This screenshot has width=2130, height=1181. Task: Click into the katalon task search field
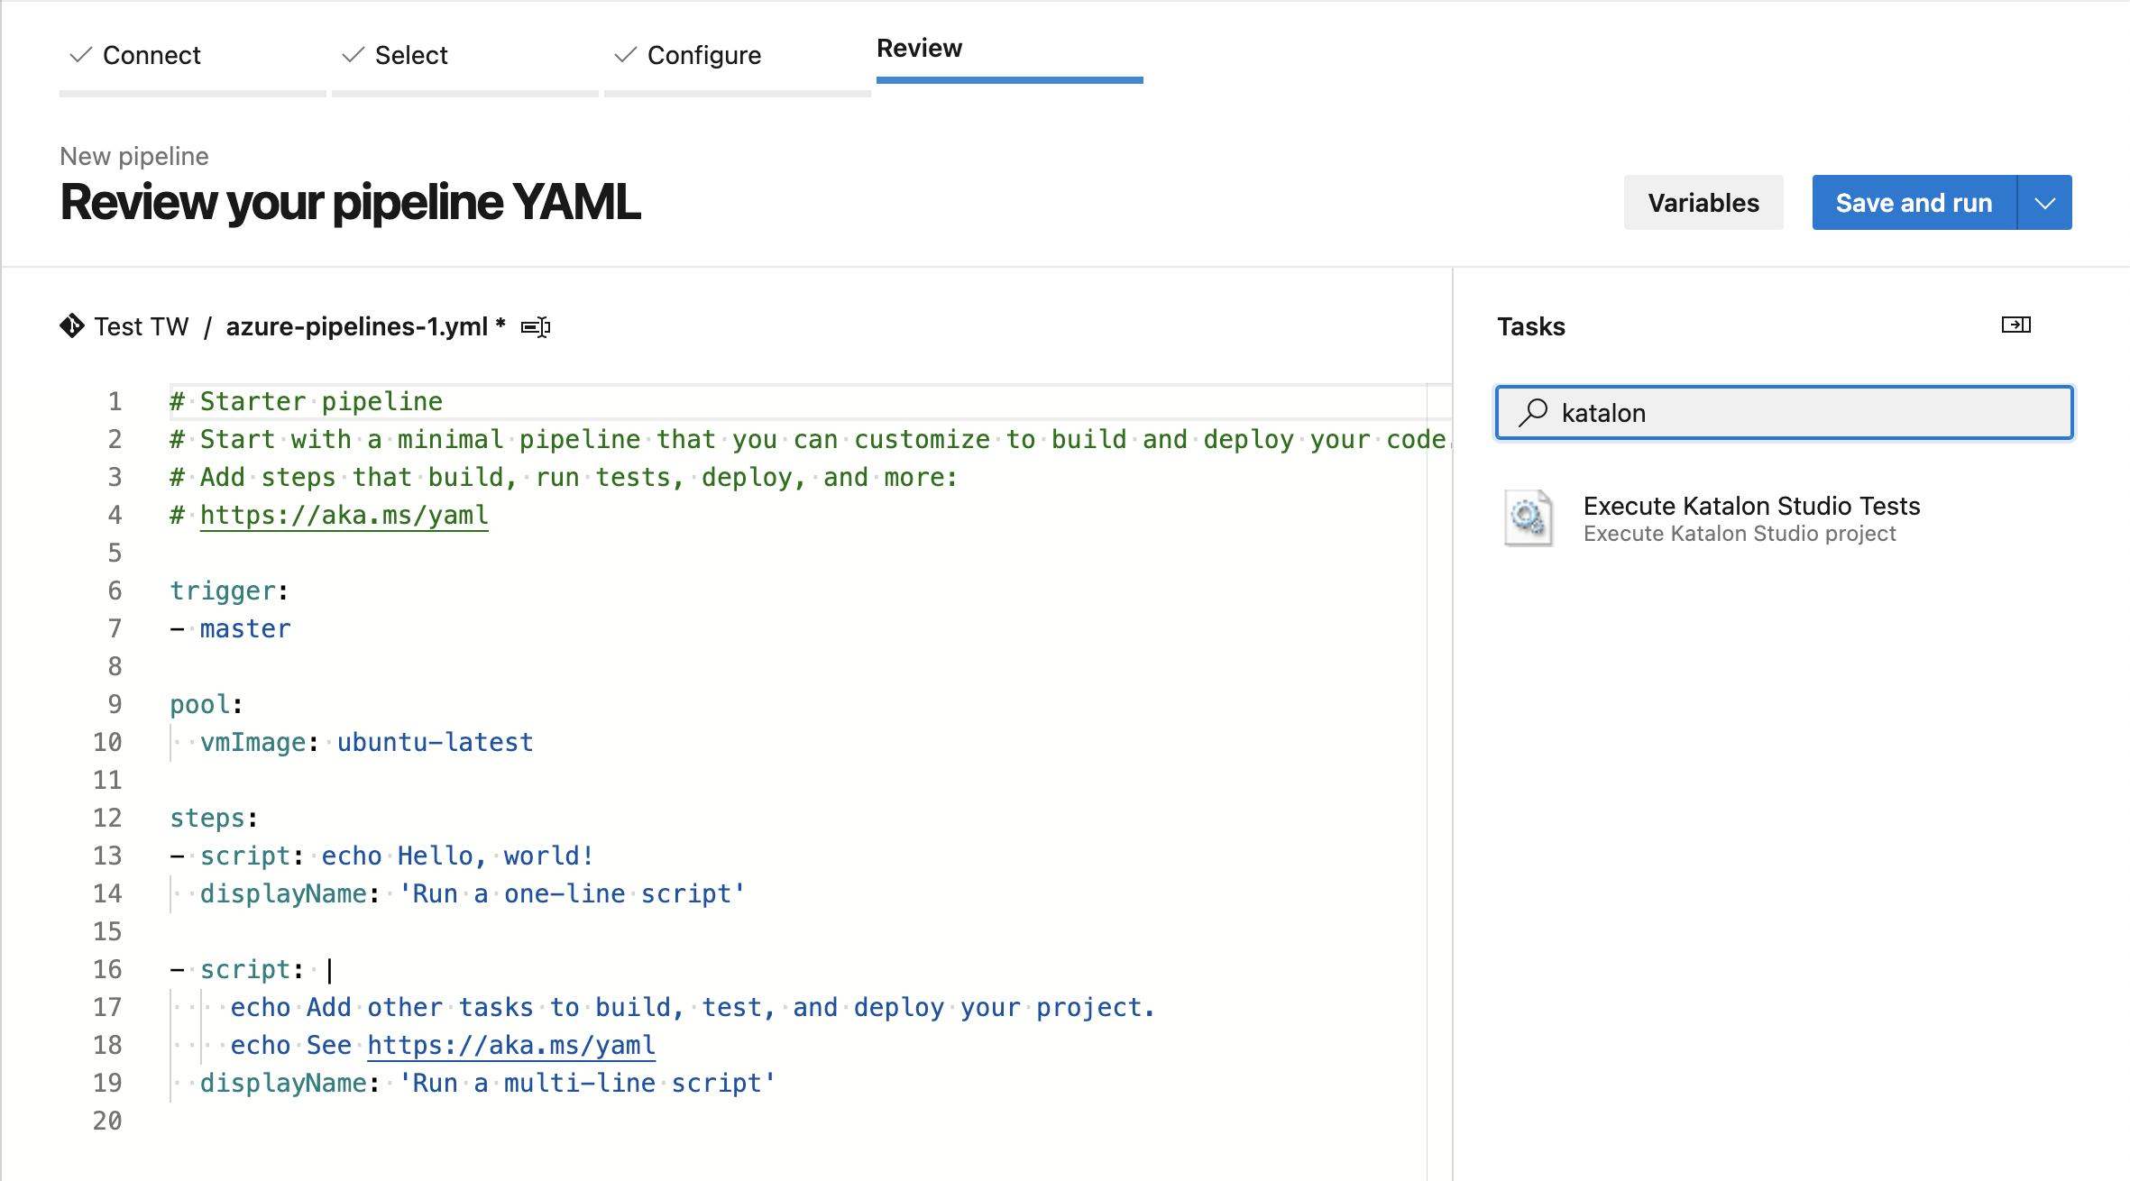click(1804, 413)
